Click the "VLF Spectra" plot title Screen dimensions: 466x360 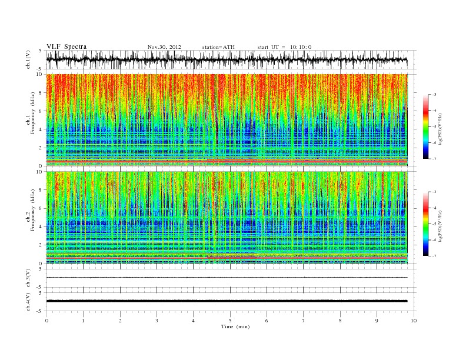pyautogui.click(x=66, y=46)
